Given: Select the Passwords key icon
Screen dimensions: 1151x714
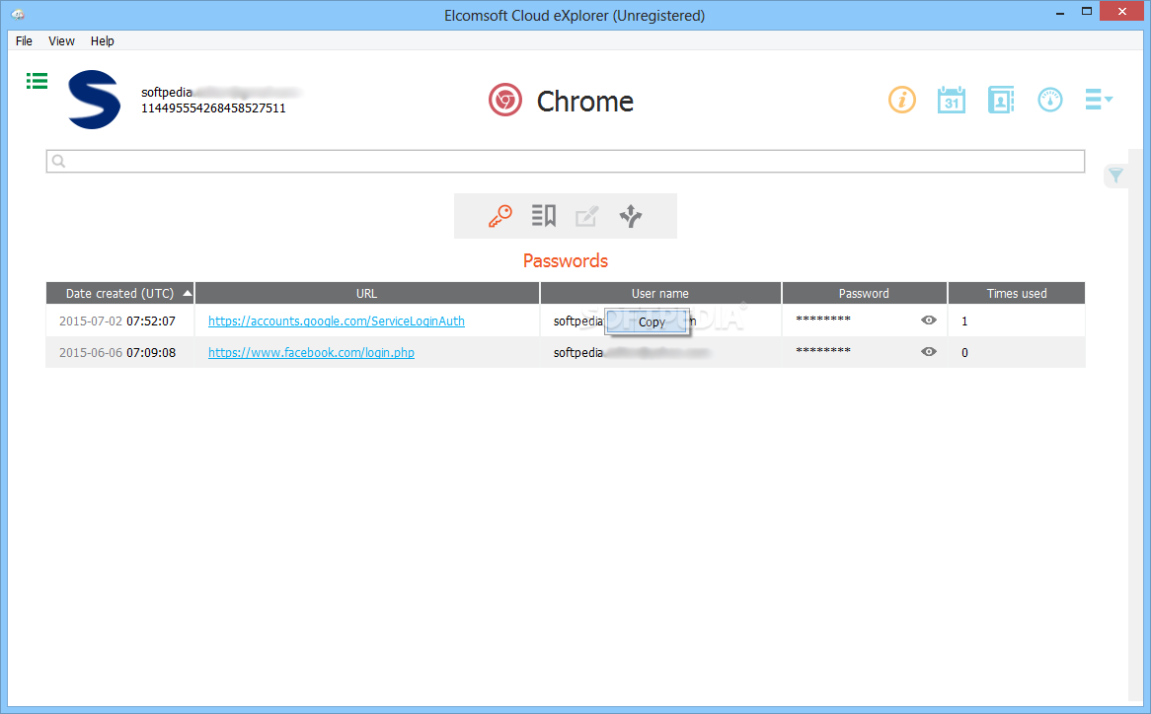Looking at the screenshot, I should click(x=500, y=216).
